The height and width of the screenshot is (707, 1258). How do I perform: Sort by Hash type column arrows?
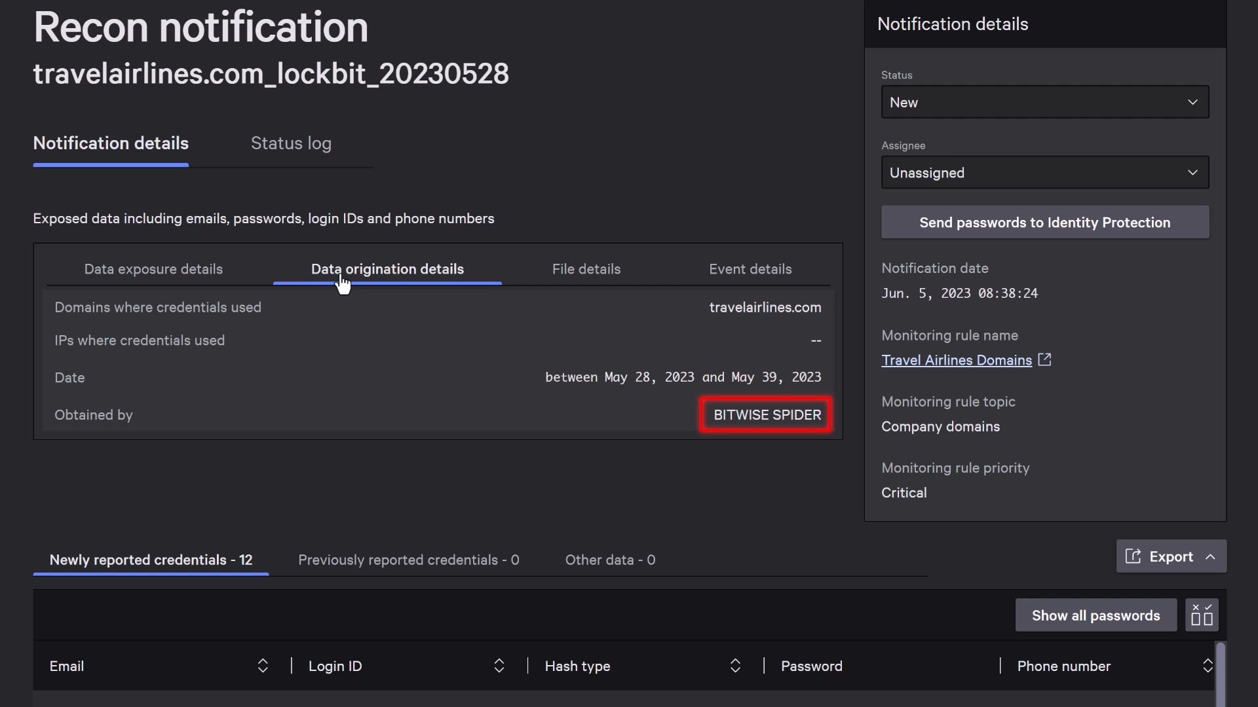[x=735, y=666]
